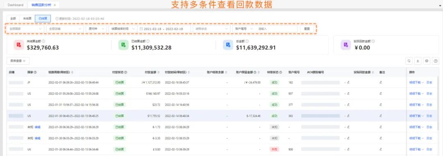
Task: Open the column settings gear icon
Action: pyautogui.click(x=427, y=61)
